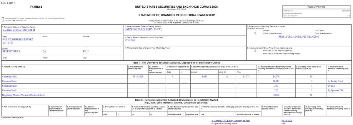Check the no longer subject to Section 16 box
Viewport: 353px width, 125px height.
pyautogui.click(x=3, y=19)
